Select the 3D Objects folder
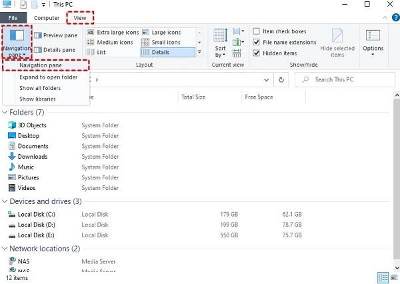400x284 pixels. [x=27, y=125]
